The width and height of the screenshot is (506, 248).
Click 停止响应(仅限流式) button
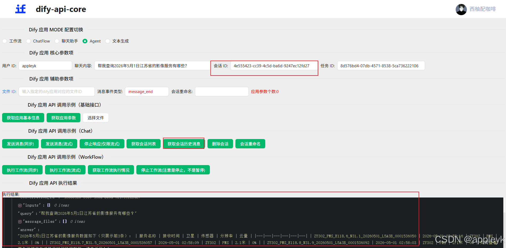coord(102,144)
